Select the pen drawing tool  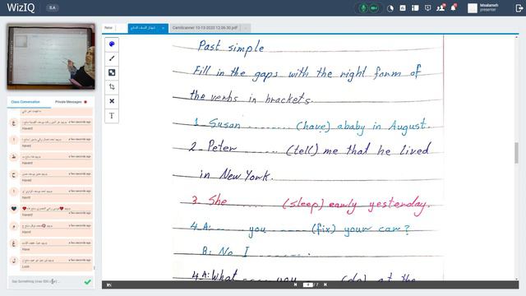point(112,58)
